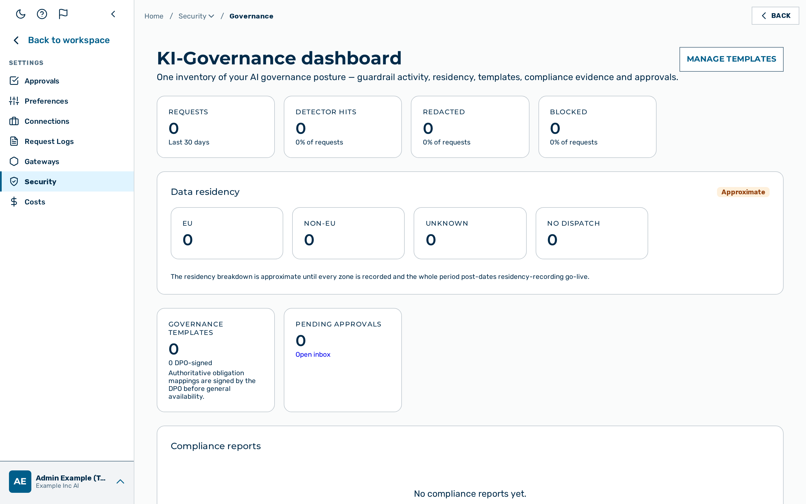Screen dimensions: 806x504
Task: Select the Security sidebar item
Action: pos(67,182)
